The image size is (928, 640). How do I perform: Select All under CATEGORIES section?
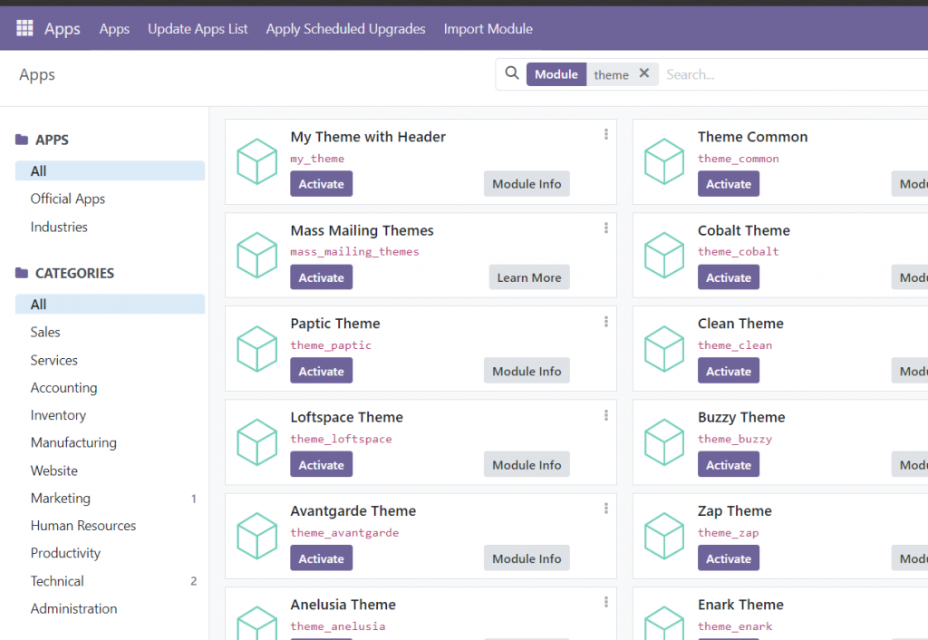coord(110,304)
